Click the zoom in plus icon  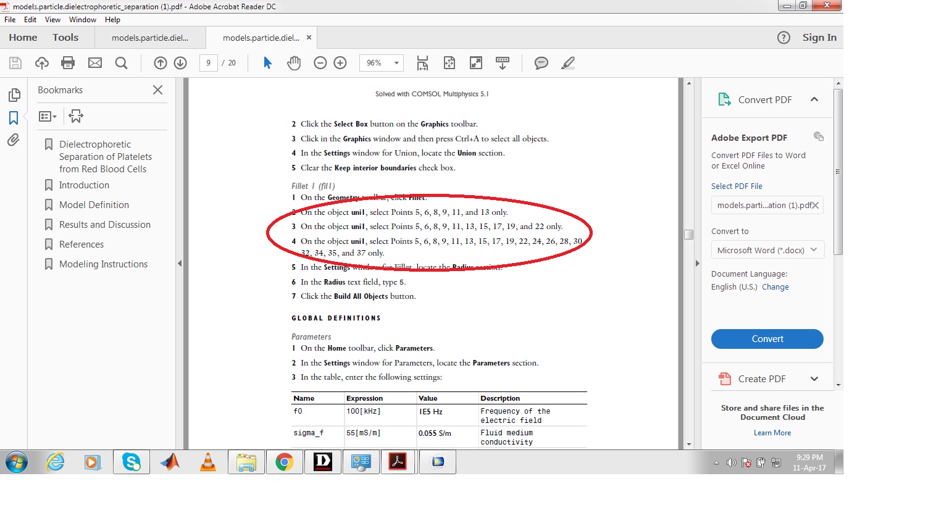click(340, 63)
